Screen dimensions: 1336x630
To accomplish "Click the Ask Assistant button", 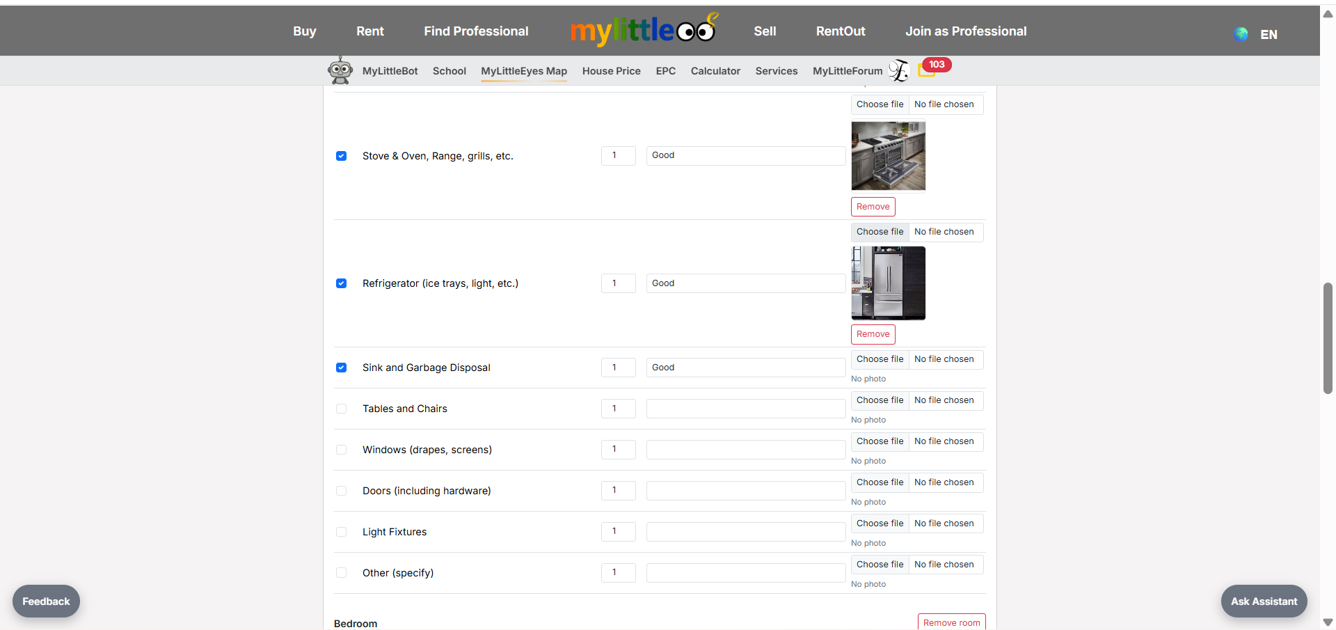I will 1263,601.
